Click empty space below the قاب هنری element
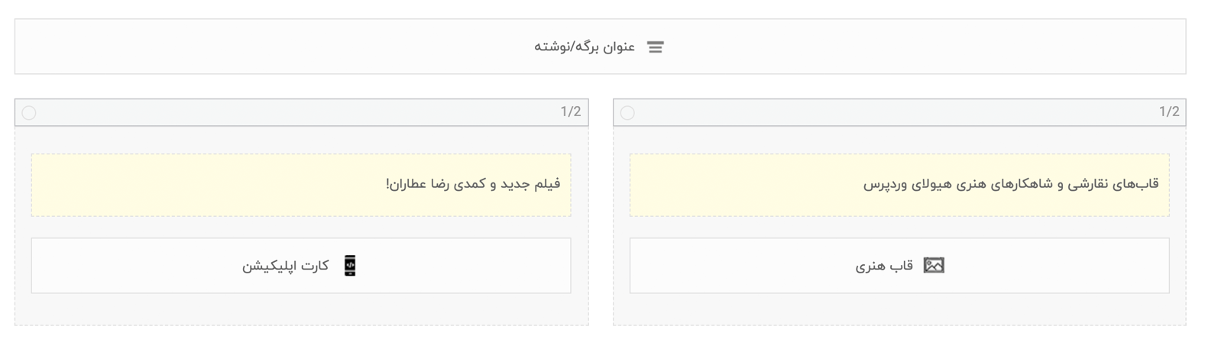 [x=899, y=309]
